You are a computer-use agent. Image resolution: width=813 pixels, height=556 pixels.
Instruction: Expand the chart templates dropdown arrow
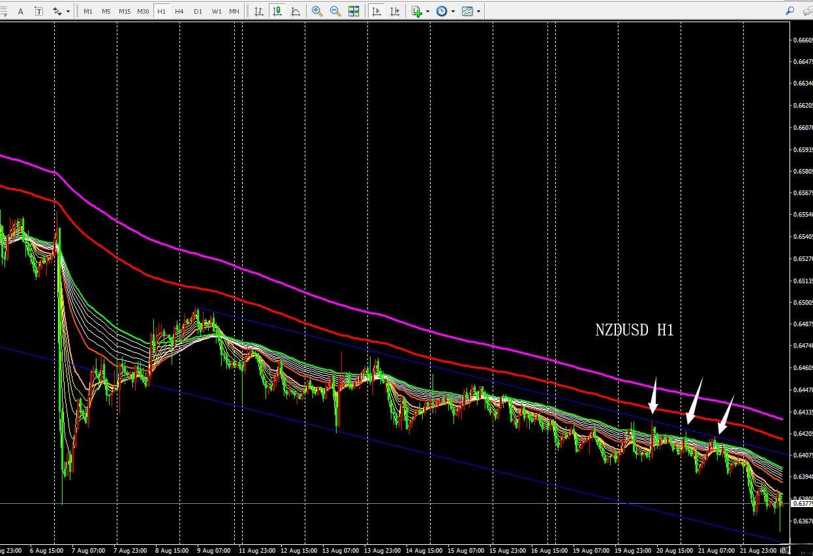click(x=478, y=11)
